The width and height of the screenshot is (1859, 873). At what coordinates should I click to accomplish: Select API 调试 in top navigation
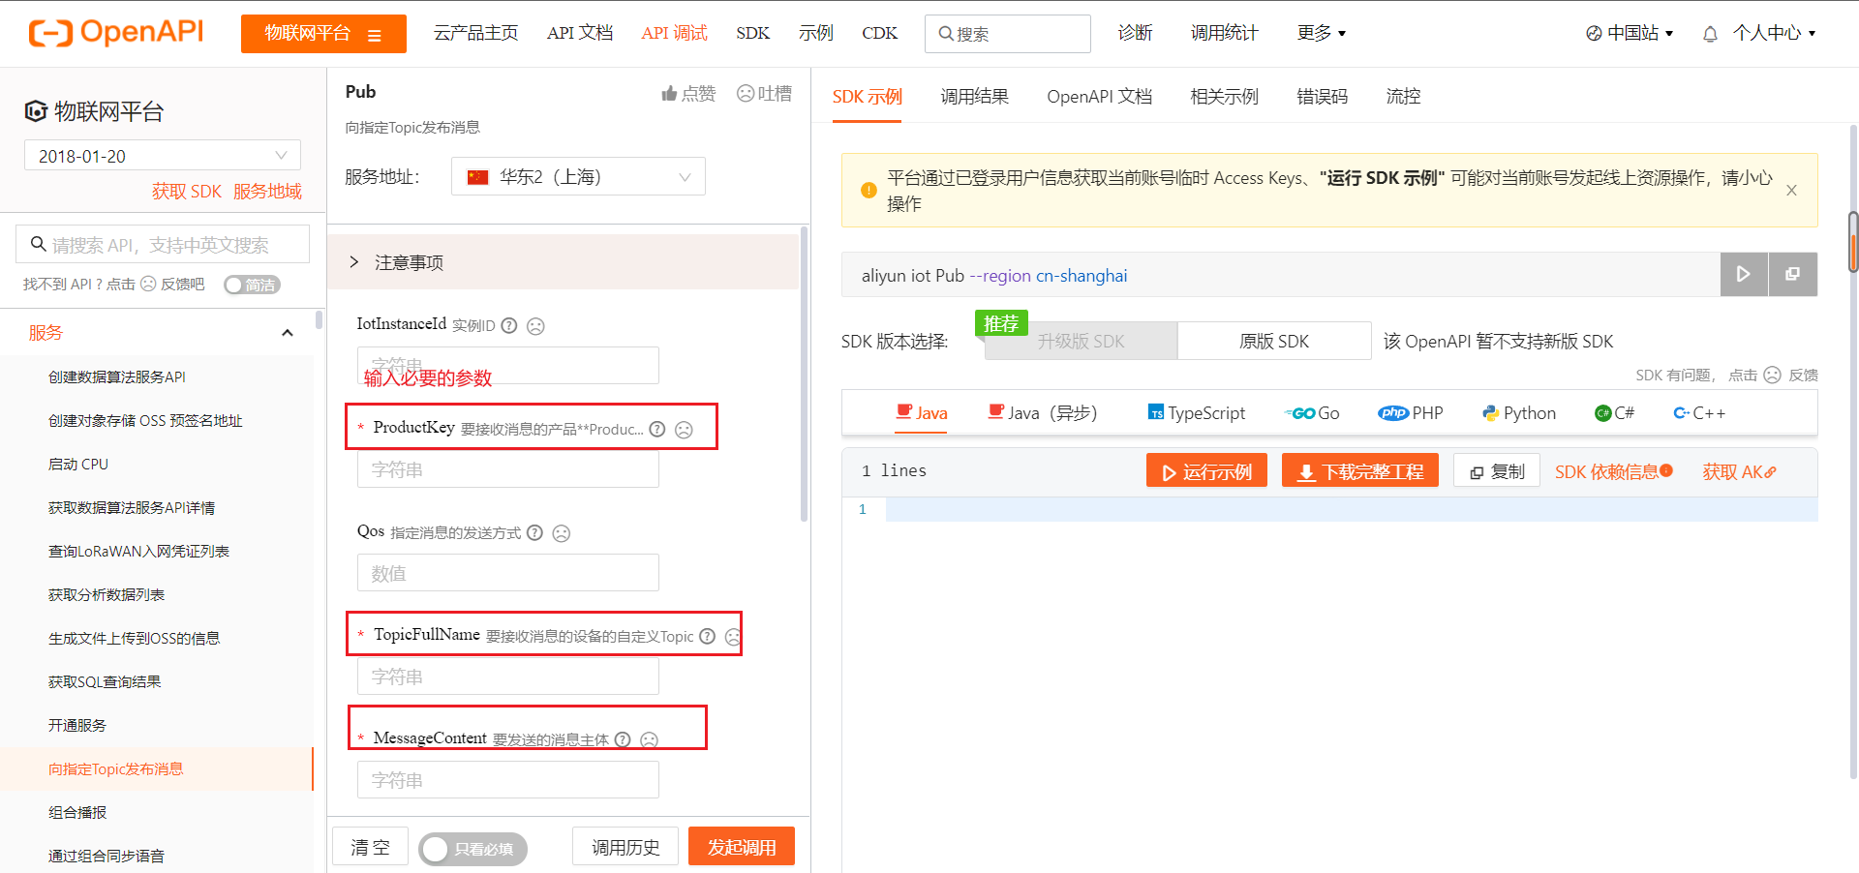pyautogui.click(x=674, y=33)
